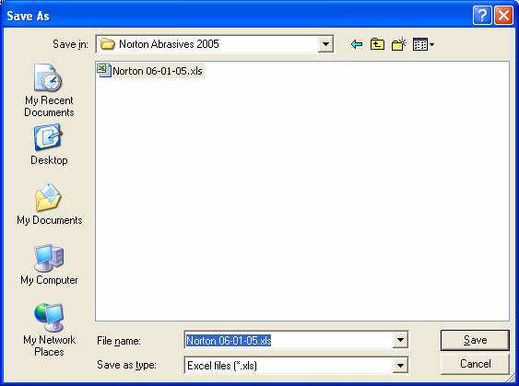
Task: Expand the Save in folder dropdown
Action: (325, 44)
